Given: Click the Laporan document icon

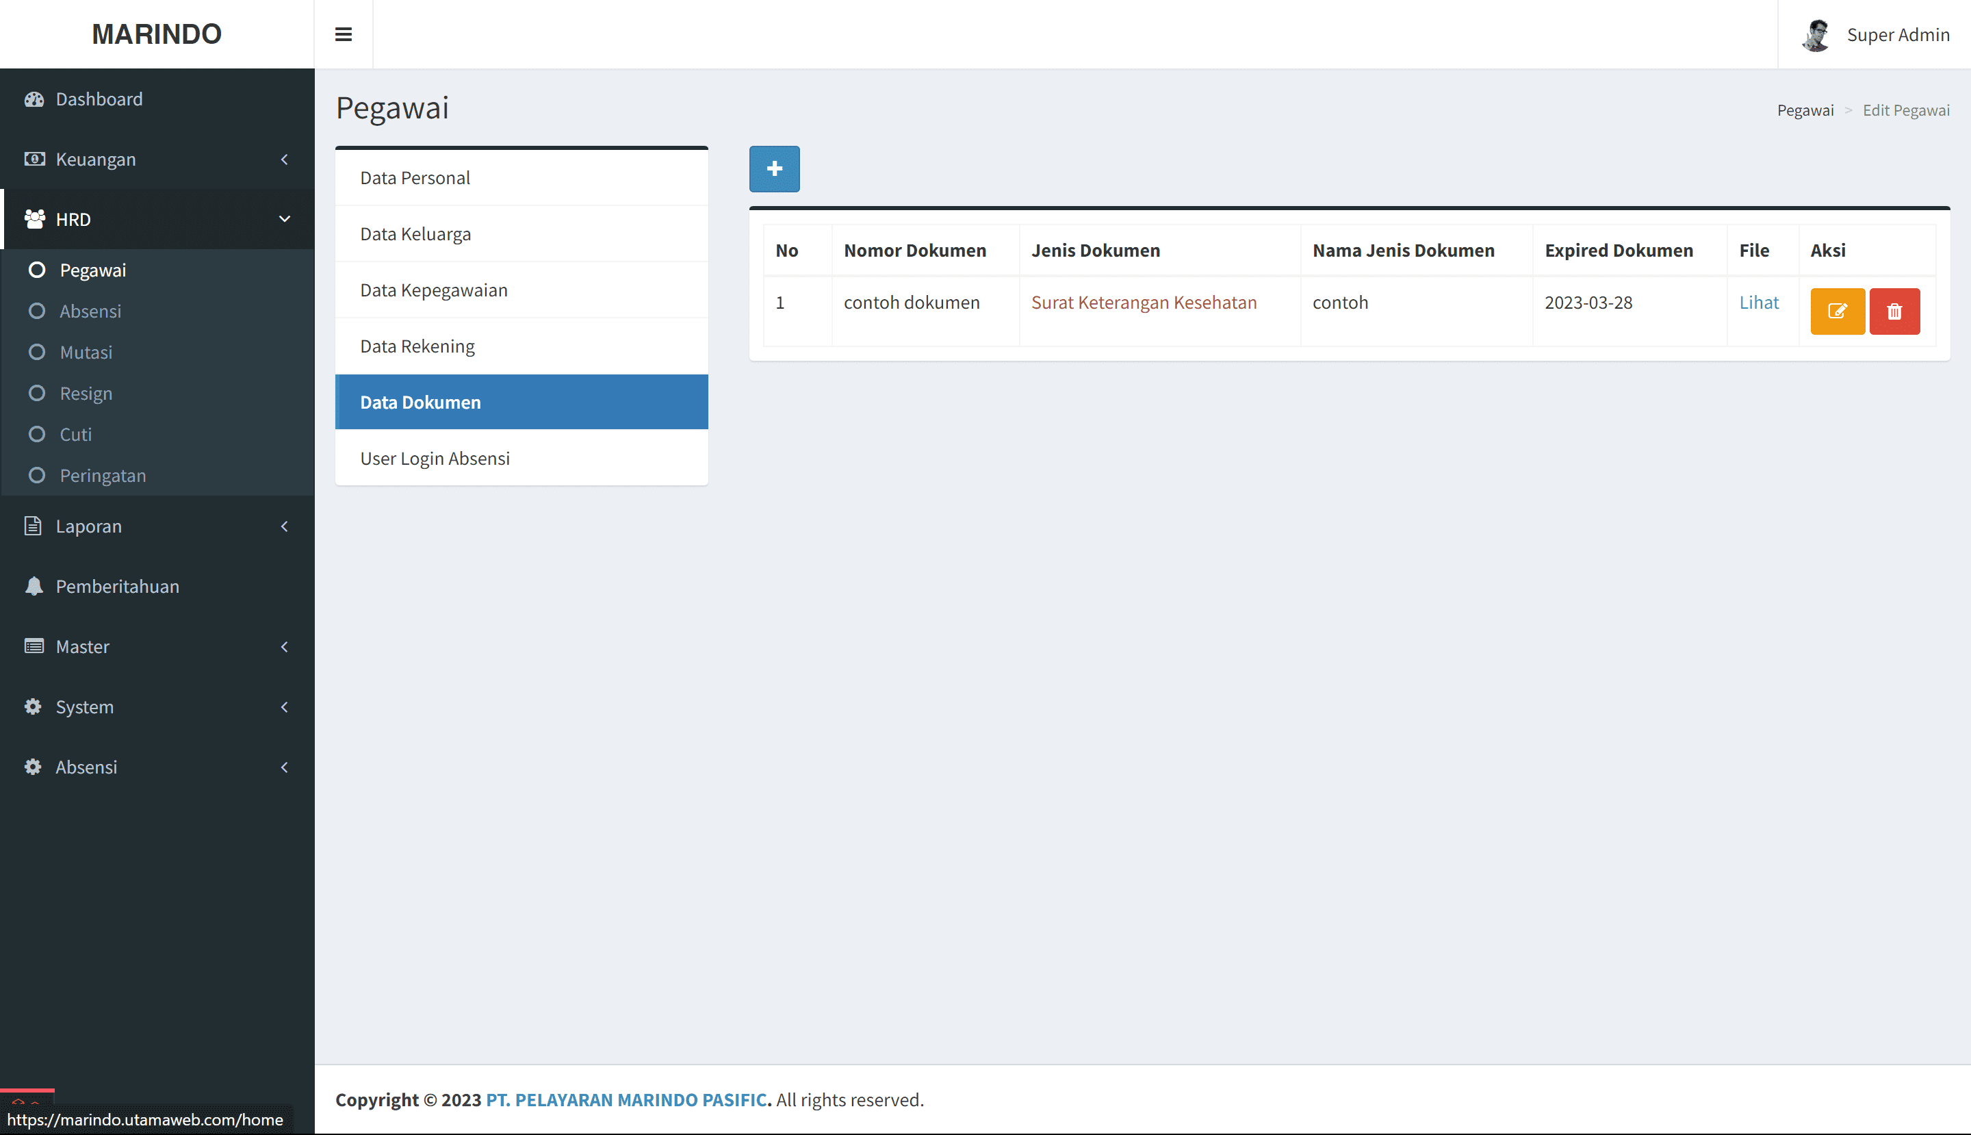Looking at the screenshot, I should click(x=33, y=526).
